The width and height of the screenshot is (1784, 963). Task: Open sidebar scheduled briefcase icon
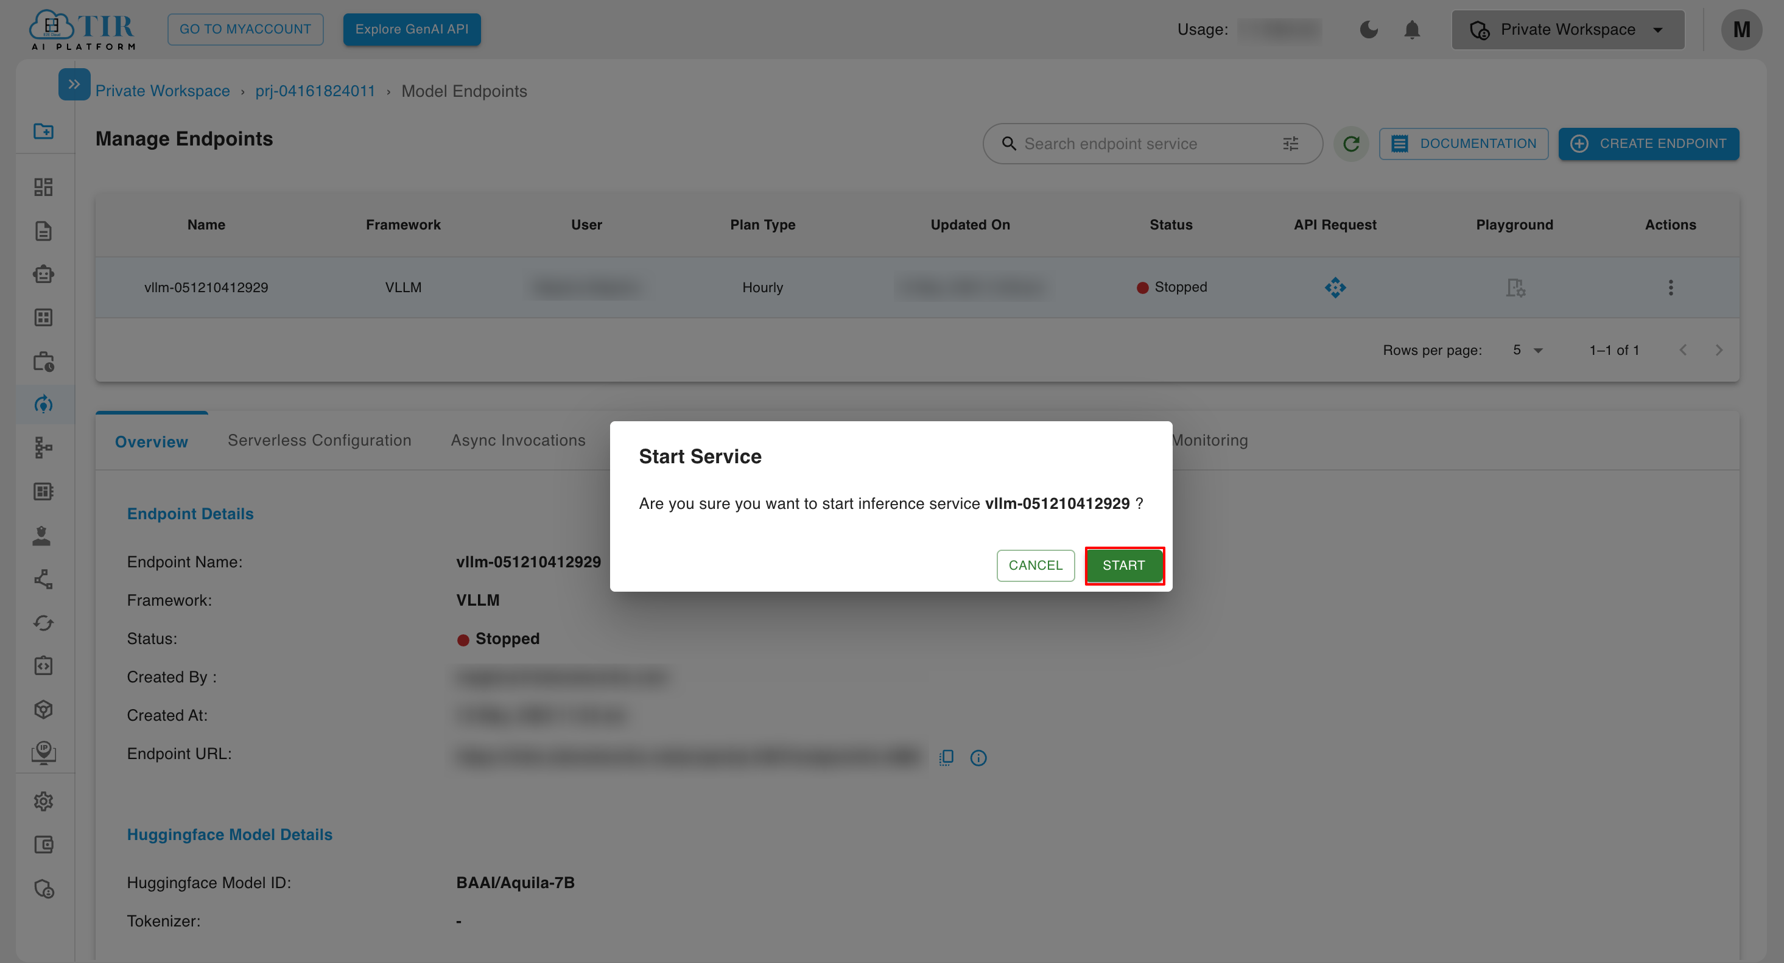point(44,362)
